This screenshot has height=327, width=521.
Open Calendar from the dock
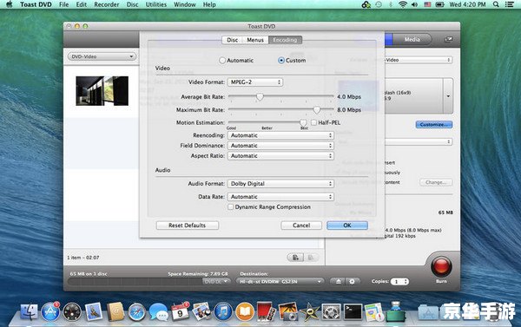(x=180, y=312)
